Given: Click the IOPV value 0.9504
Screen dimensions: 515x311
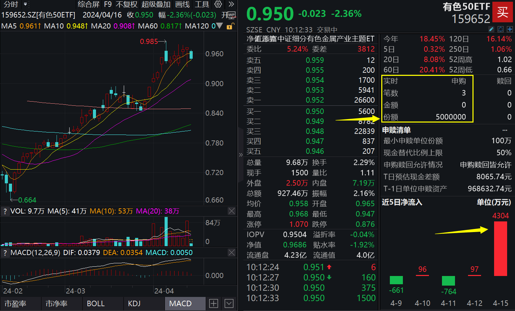Looking at the screenshot, I should pyautogui.click(x=295, y=234).
